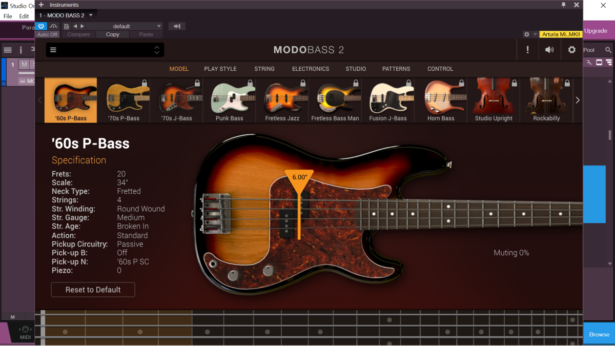
Task: Switch to the PATTERNS tab
Action: [396, 69]
